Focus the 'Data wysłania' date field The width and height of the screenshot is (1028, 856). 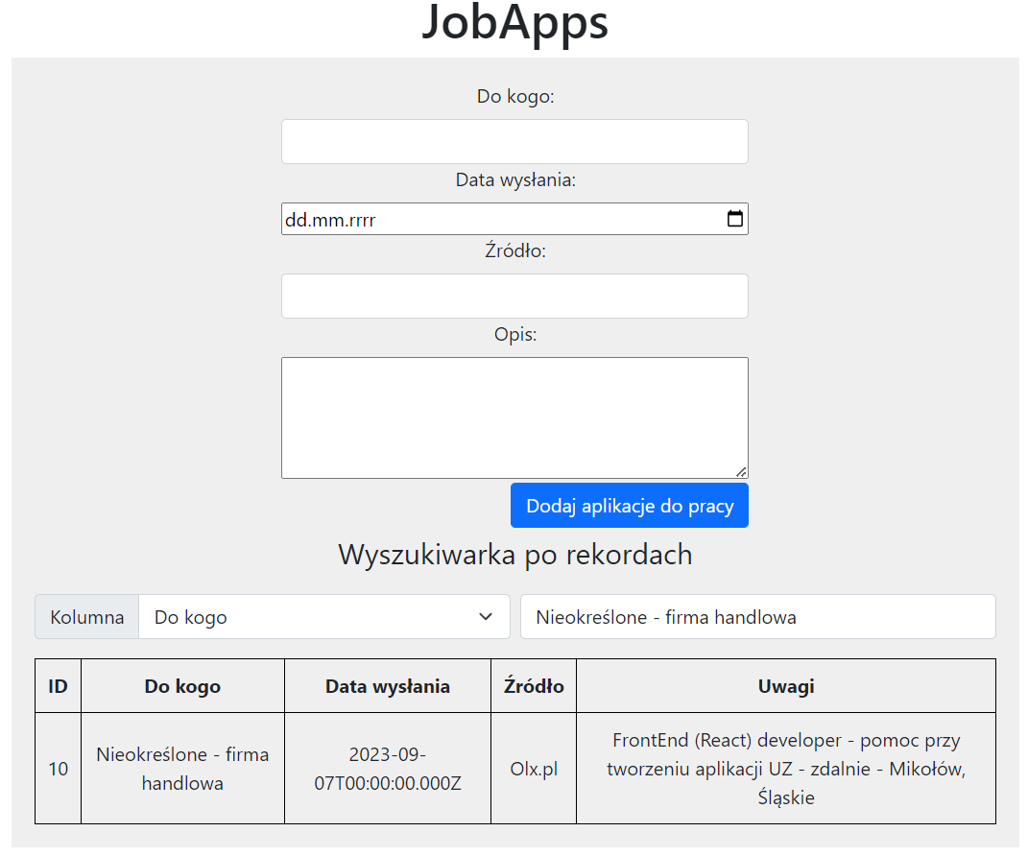[480, 219]
